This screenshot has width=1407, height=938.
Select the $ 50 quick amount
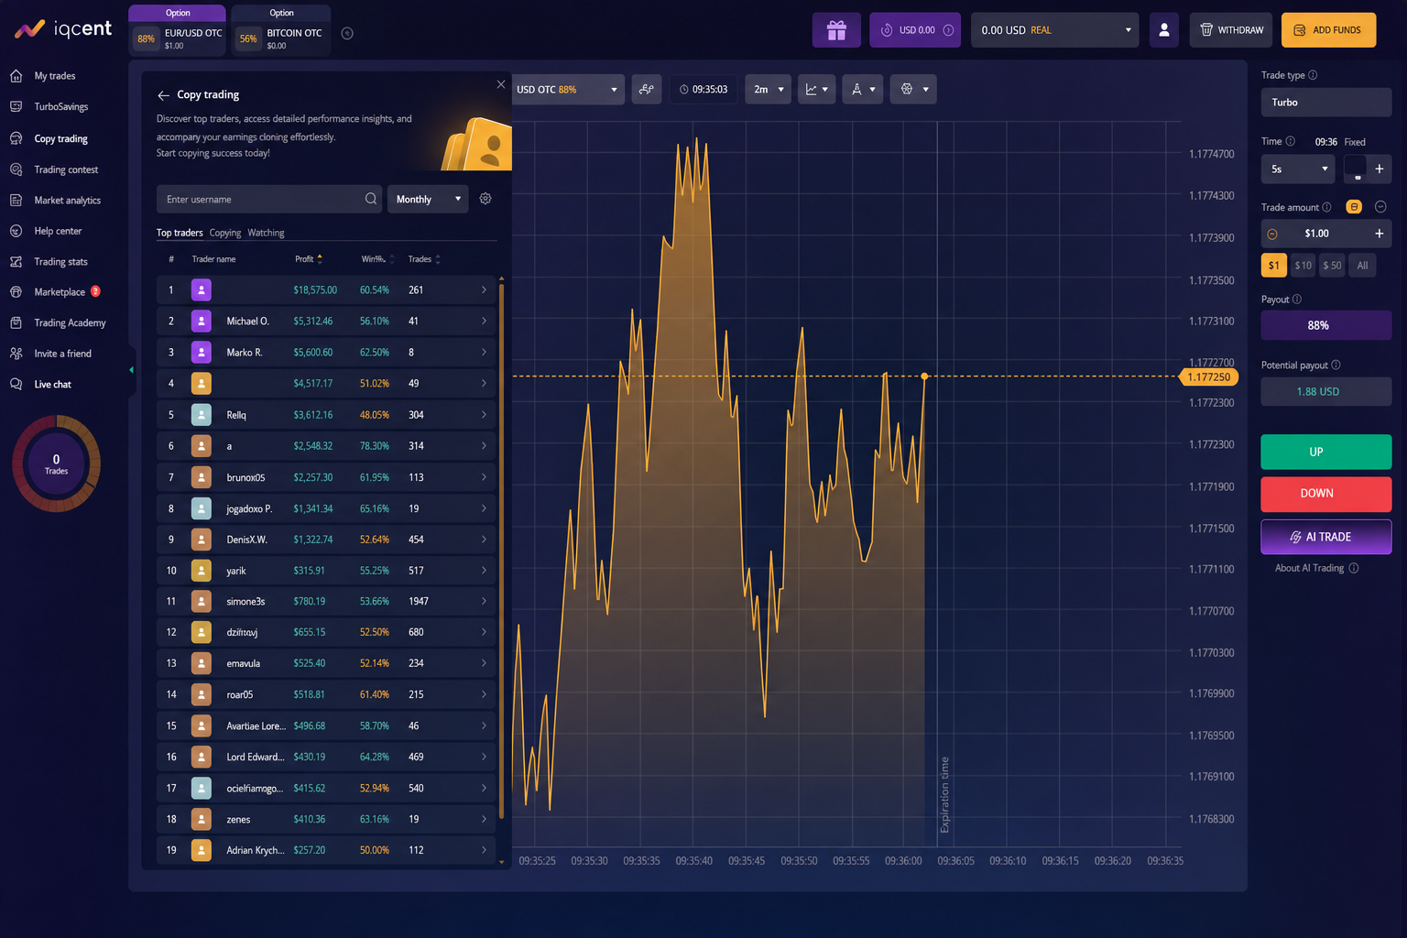click(1333, 266)
